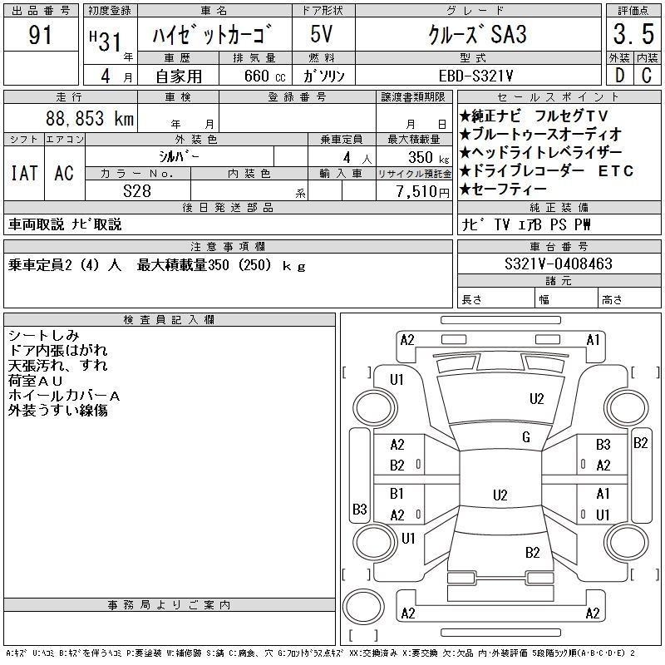Click the car name ハイゼットカーゴ
665x665 pixels.
[212, 34]
